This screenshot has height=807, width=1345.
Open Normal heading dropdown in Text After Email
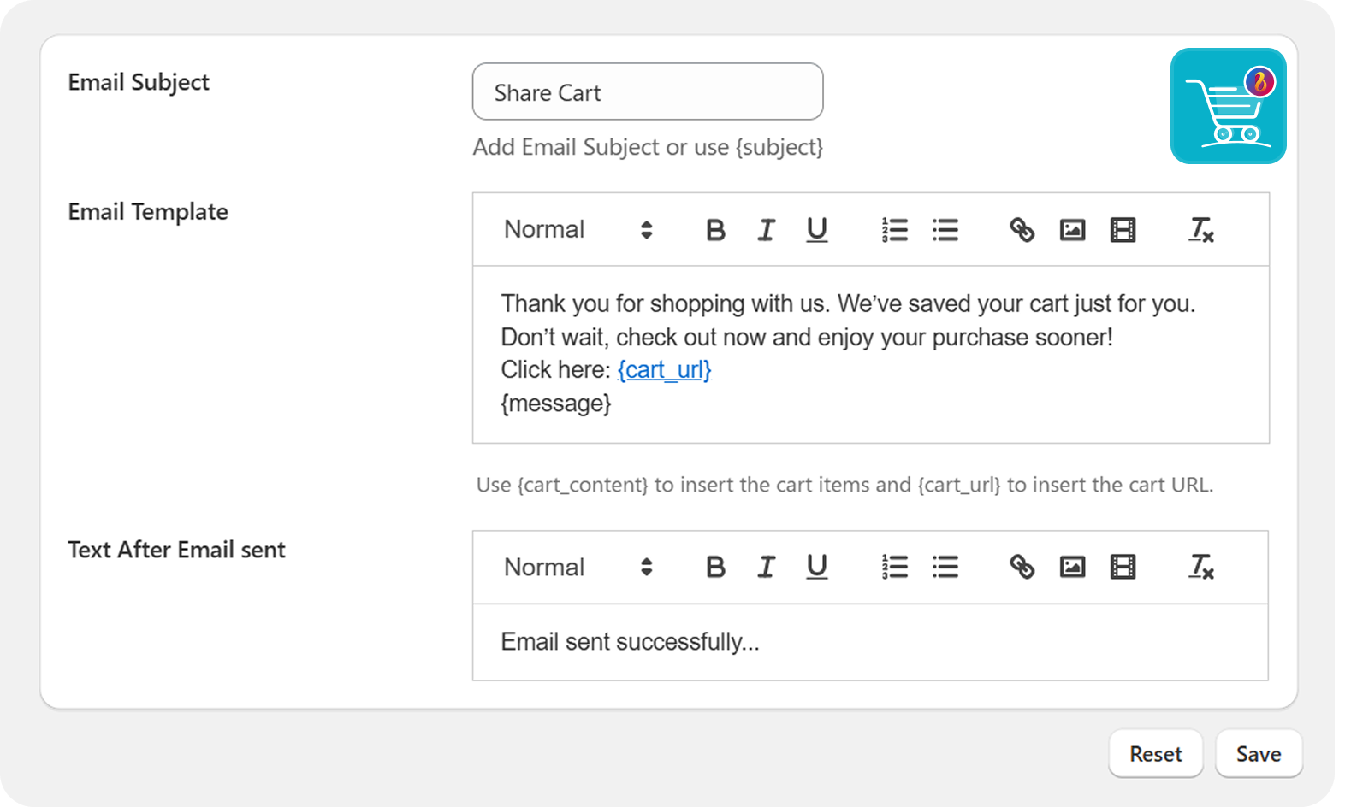(578, 568)
